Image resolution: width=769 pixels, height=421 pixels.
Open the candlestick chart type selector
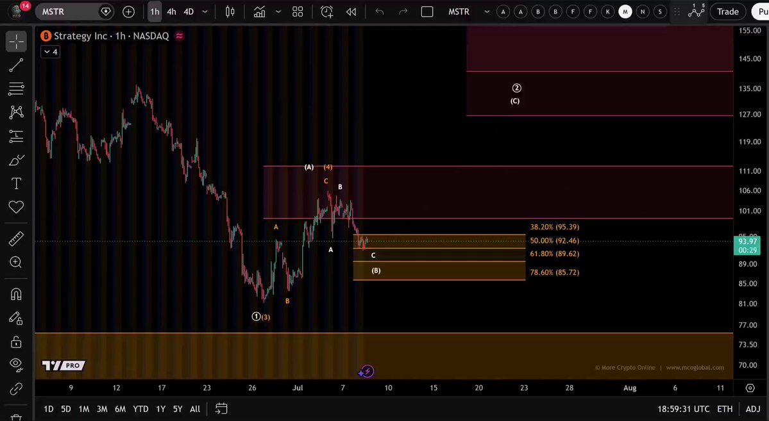230,12
